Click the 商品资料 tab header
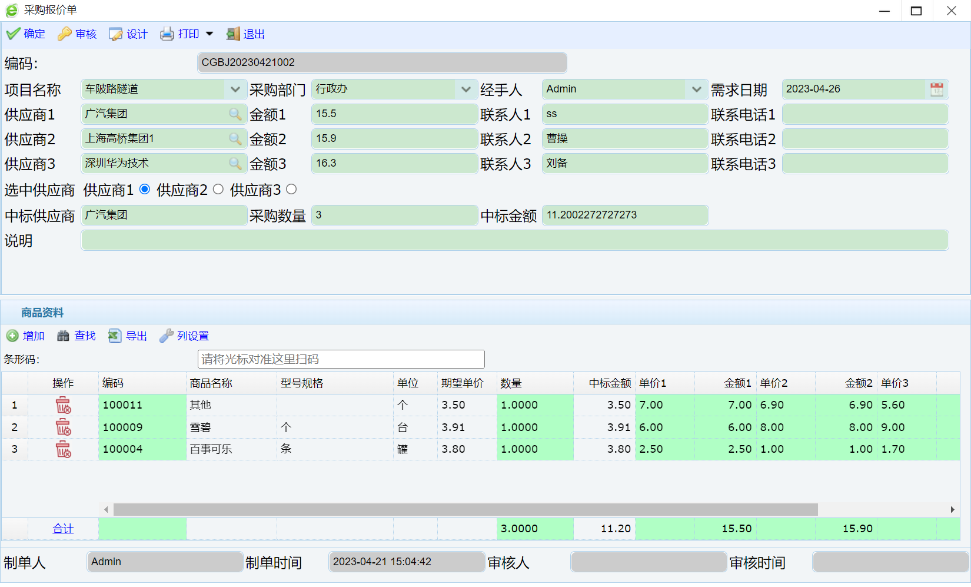 pos(42,313)
